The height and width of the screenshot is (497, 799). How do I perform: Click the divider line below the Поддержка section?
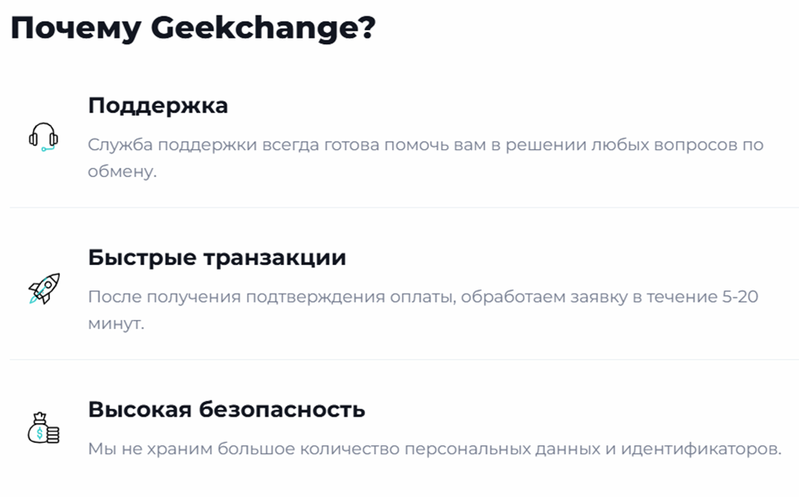pyautogui.click(x=402, y=207)
